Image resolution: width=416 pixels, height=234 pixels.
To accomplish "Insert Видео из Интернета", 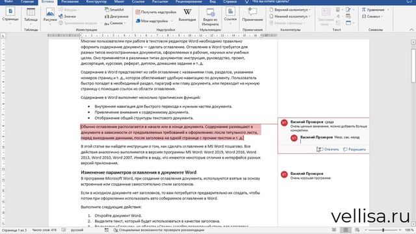I will coord(211,17).
